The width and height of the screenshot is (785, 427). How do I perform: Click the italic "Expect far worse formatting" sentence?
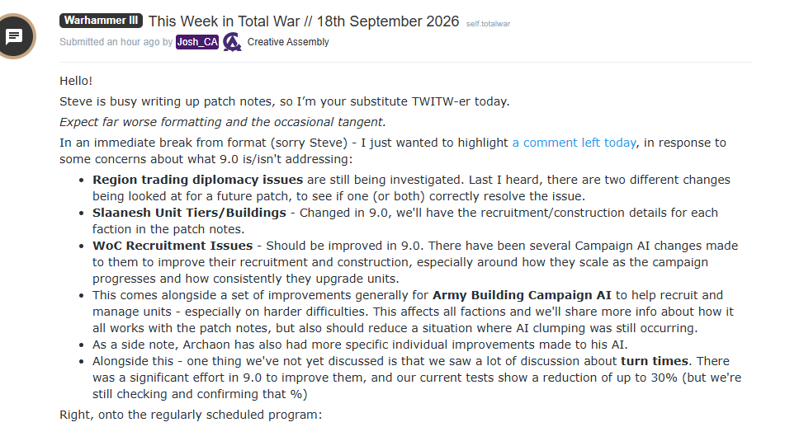223,122
